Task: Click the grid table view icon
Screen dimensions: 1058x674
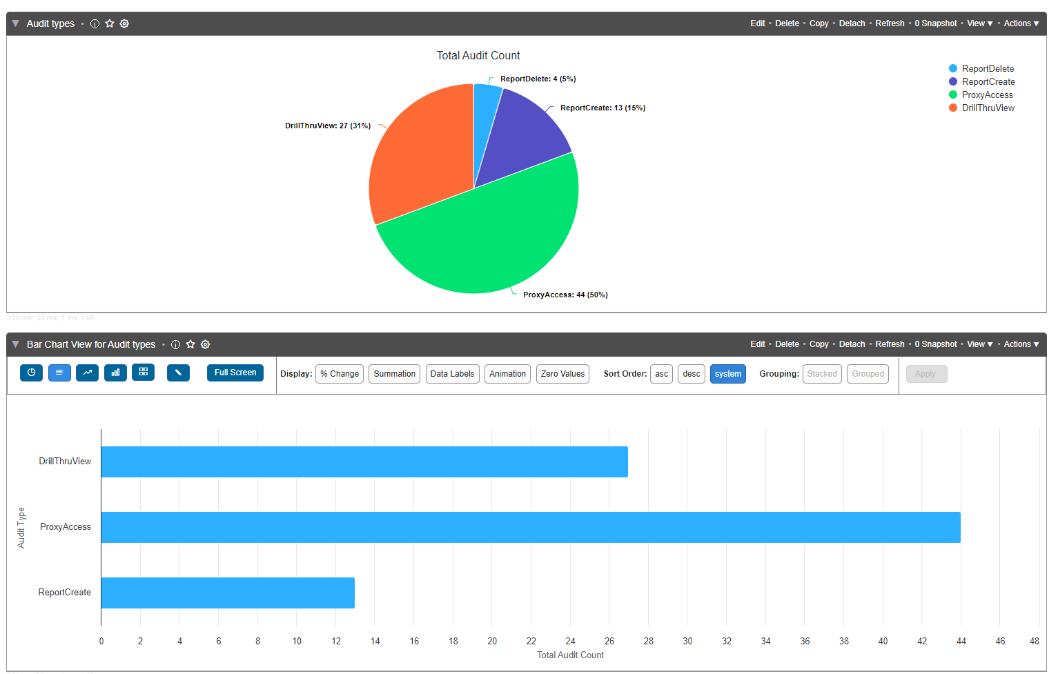Action: point(143,373)
